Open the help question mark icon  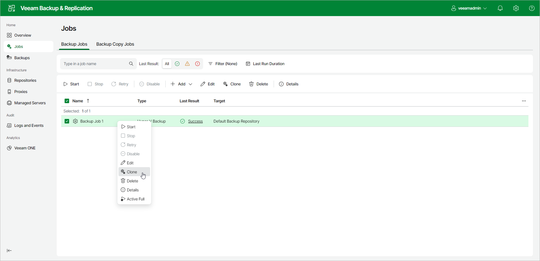point(532,8)
